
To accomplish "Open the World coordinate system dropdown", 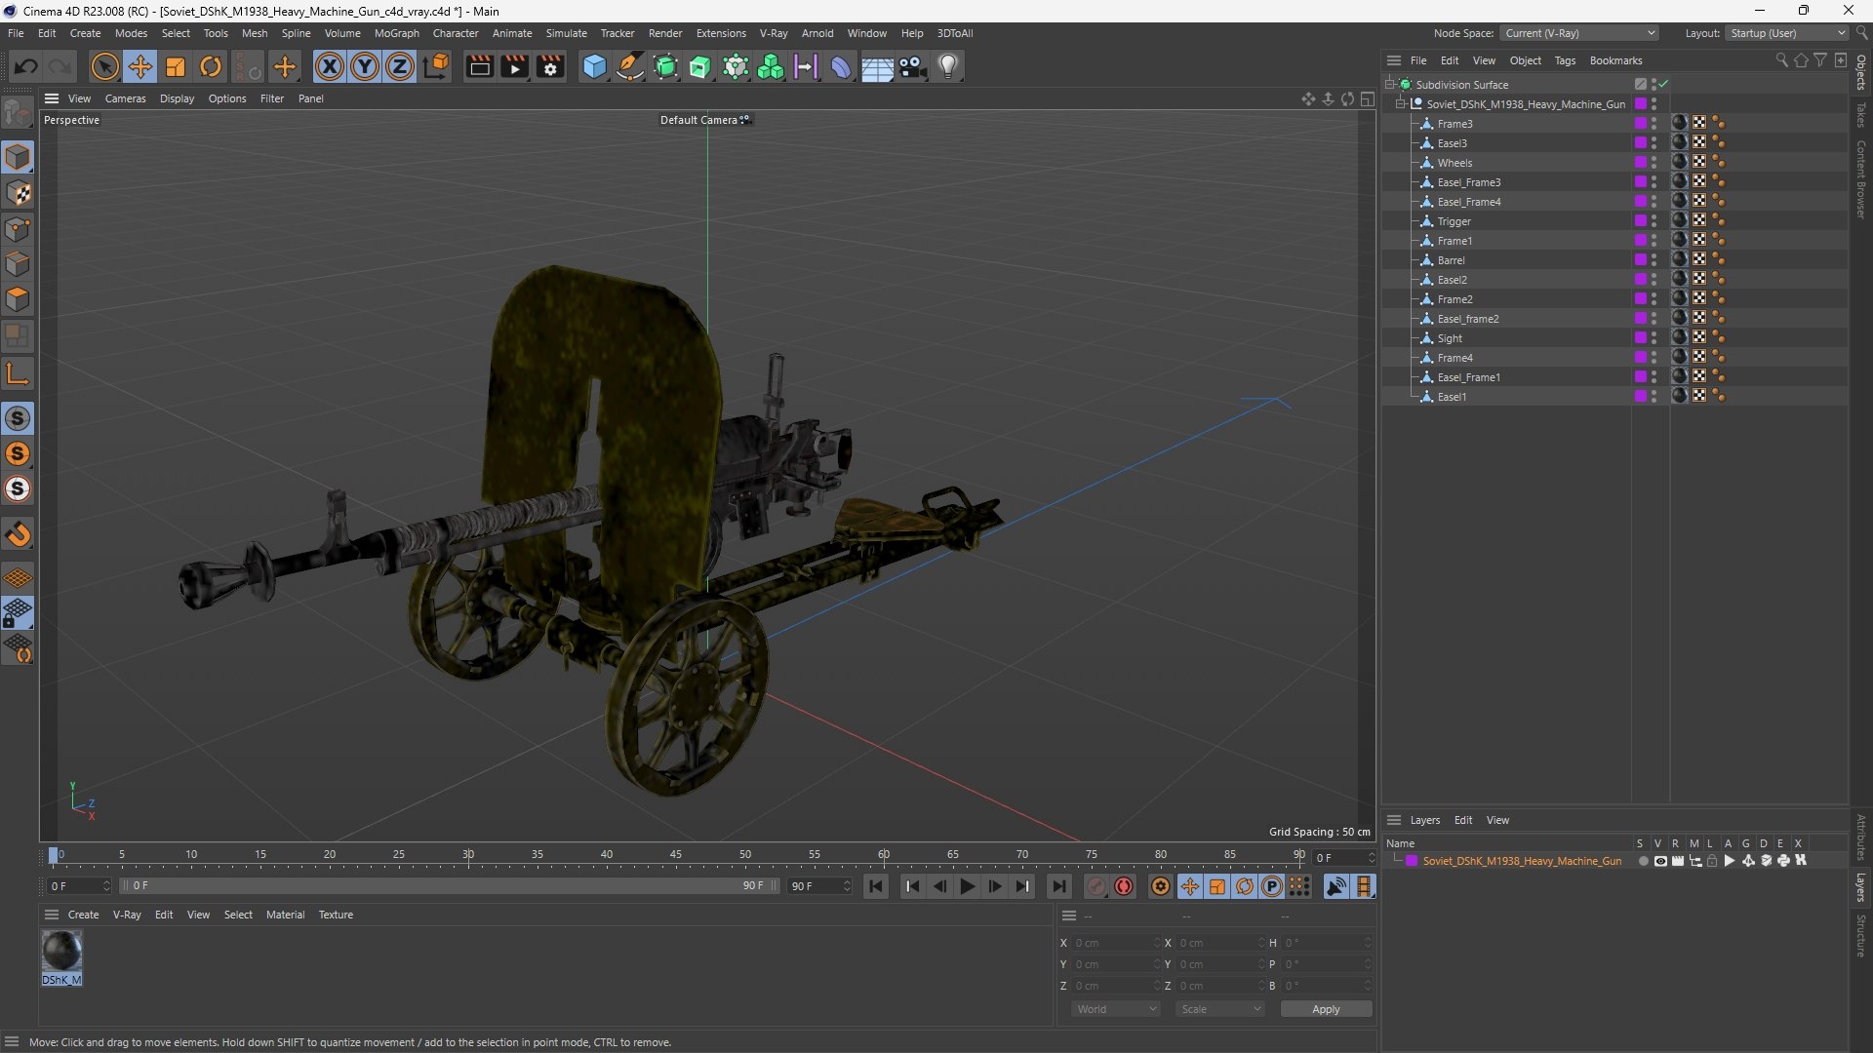I will coord(1116,1009).
